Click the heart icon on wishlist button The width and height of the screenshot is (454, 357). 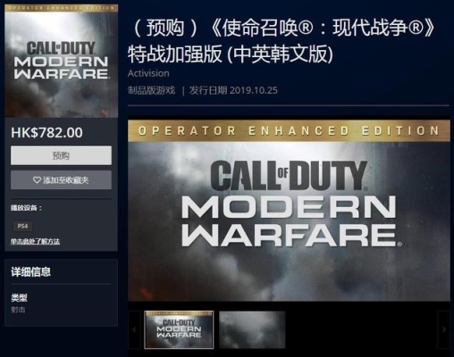coord(37,180)
